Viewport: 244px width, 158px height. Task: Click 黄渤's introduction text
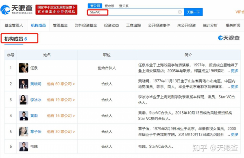point(185,116)
